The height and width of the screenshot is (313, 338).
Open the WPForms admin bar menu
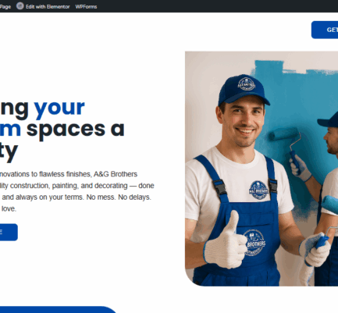tap(86, 6)
